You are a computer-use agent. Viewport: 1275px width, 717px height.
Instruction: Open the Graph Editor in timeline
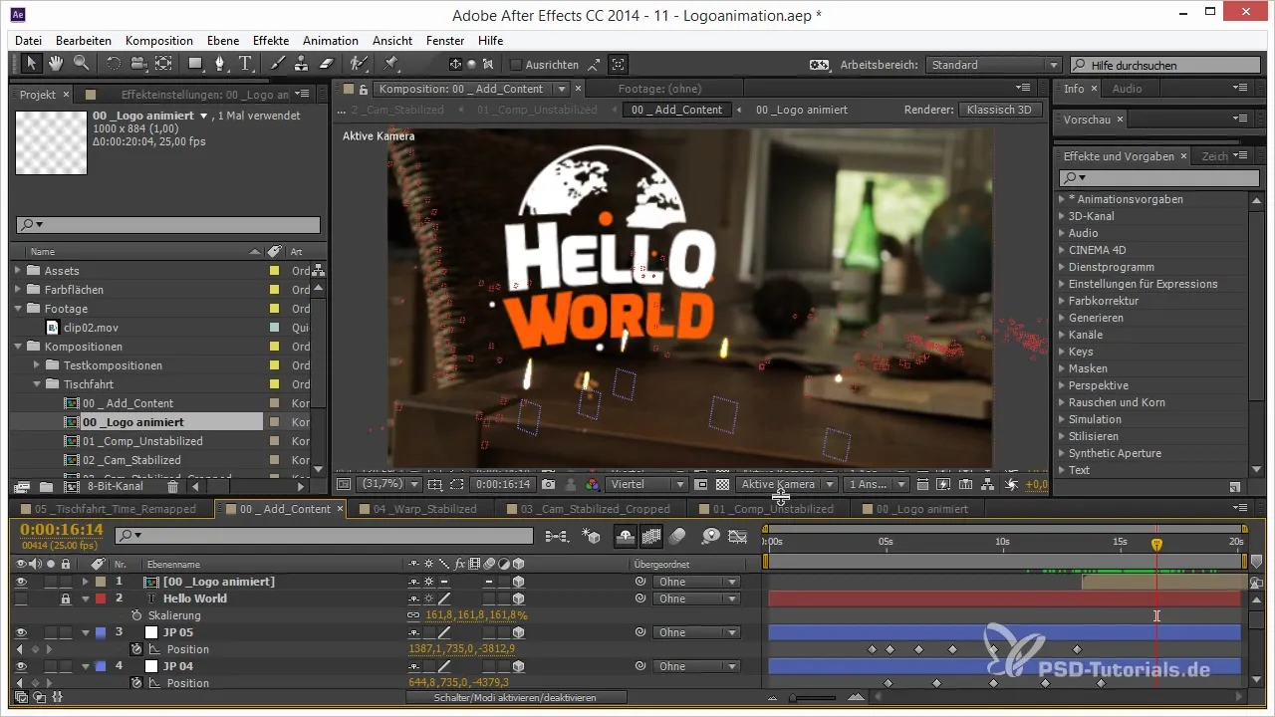click(737, 536)
